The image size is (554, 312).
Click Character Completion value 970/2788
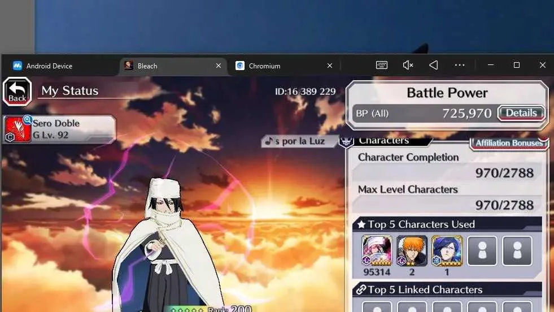click(x=504, y=173)
